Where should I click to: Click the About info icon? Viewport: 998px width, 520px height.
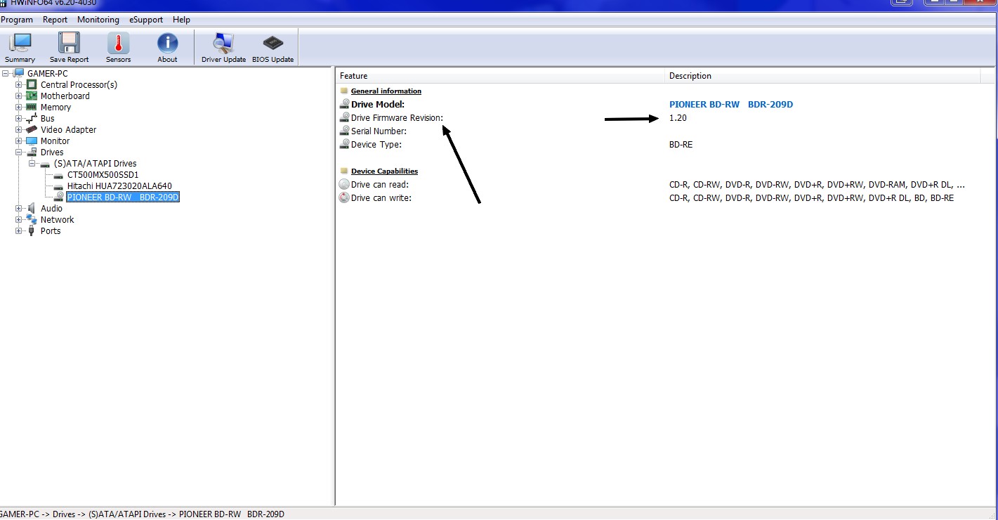pos(167,48)
